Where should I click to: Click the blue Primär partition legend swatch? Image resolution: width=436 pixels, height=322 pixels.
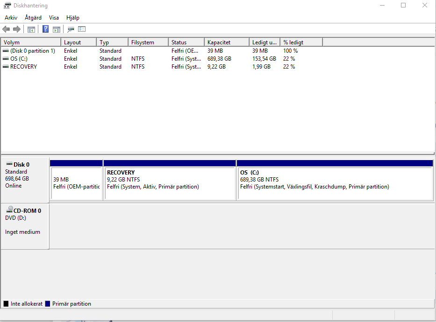(x=48, y=304)
